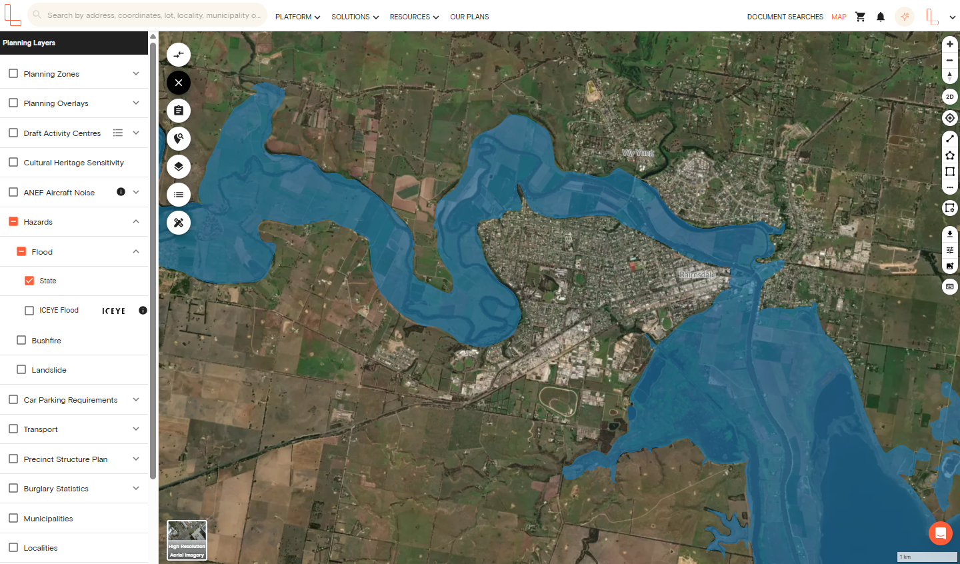Tick the Precinct Structure Plan checkbox
The height and width of the screenshot is (564, 960).
(13, 459)
